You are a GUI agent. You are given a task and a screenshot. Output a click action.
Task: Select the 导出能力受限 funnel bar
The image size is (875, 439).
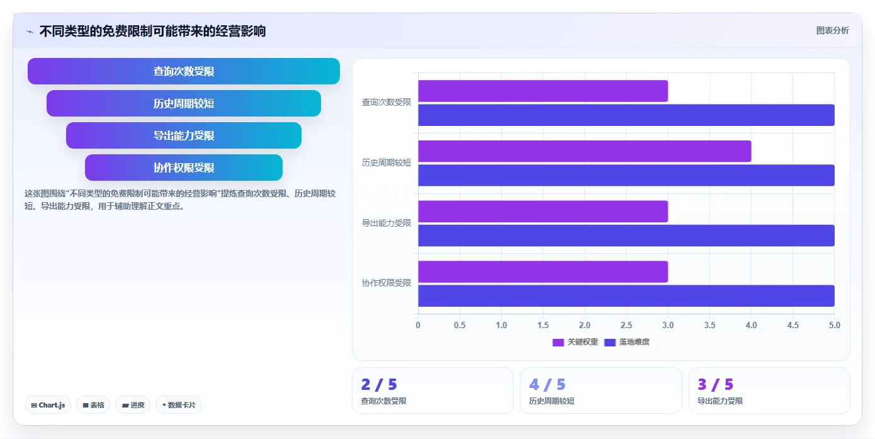click(x=184, y=135)
